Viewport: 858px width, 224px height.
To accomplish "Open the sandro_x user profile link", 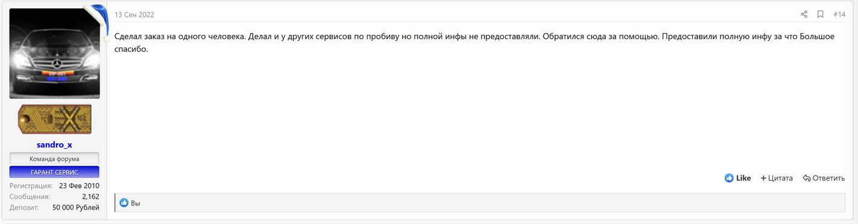I will point(54,145).
